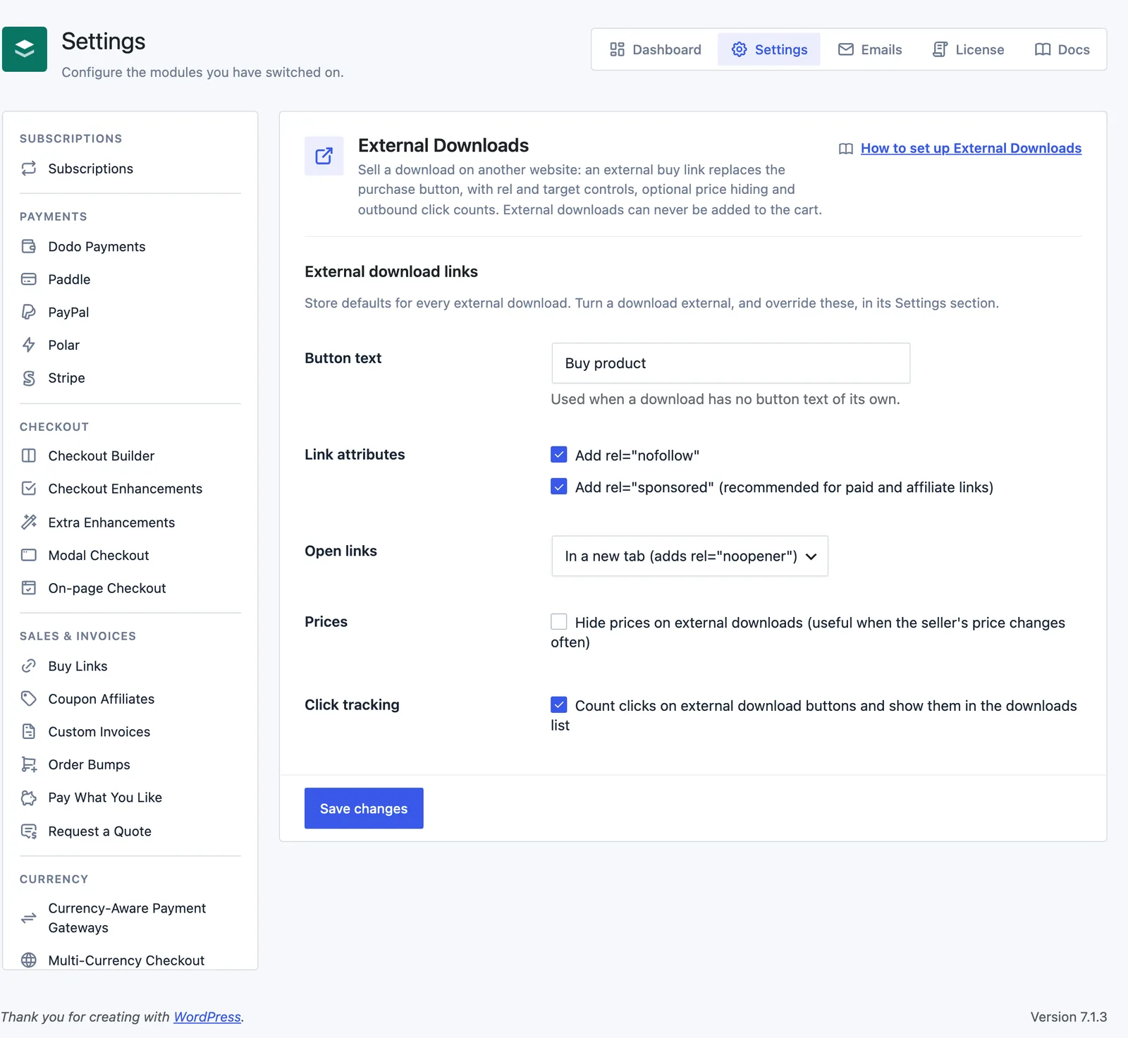Viewport: 1128px width, 1038px height.
Task: Open the Docs tab
Action: click(1062, 49)
